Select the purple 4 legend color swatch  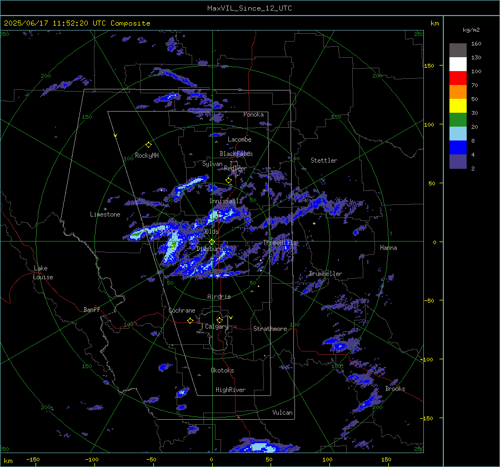(x=458, y=162)
